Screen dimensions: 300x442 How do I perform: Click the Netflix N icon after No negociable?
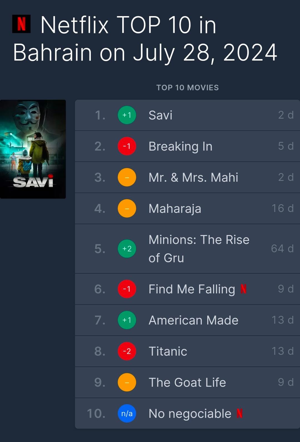[x=239, y=413]
